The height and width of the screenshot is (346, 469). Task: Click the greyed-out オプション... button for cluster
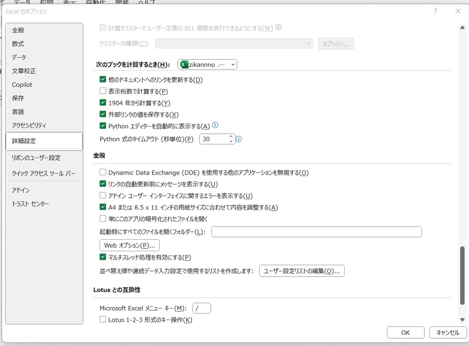coord(336,44)
